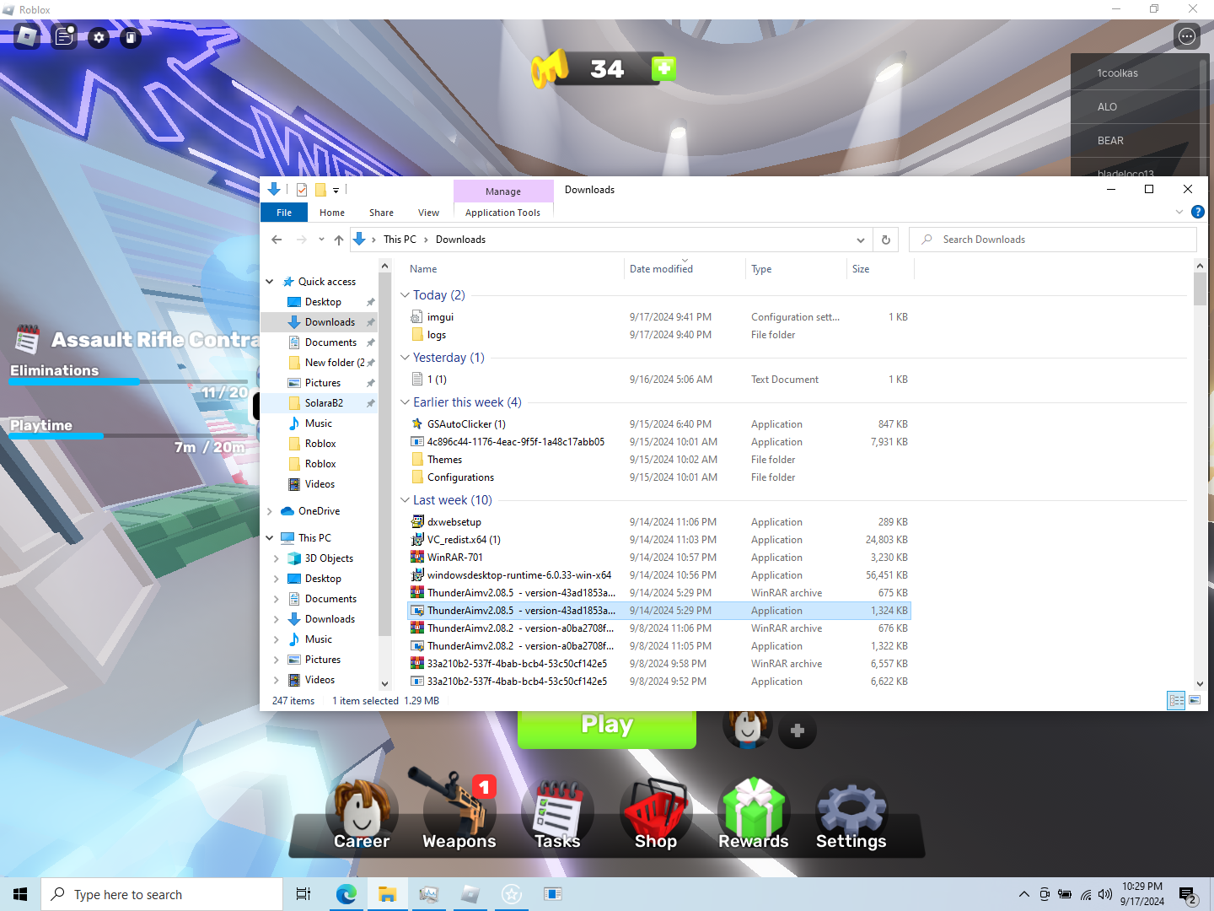Go back in File Explorer
This screenshot has width=1214, height=911.
(277, 240)
